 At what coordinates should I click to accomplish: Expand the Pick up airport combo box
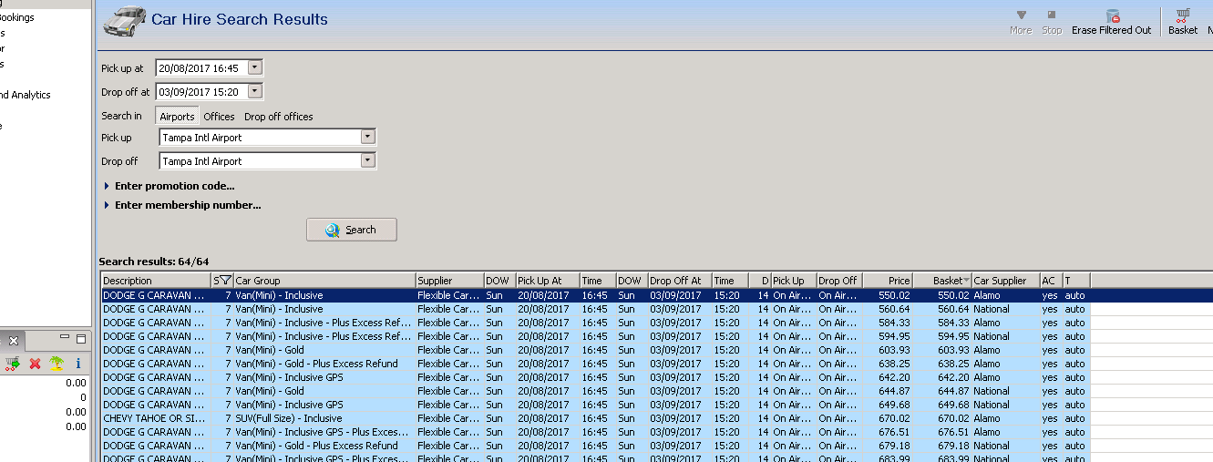(x=367, y=138)
